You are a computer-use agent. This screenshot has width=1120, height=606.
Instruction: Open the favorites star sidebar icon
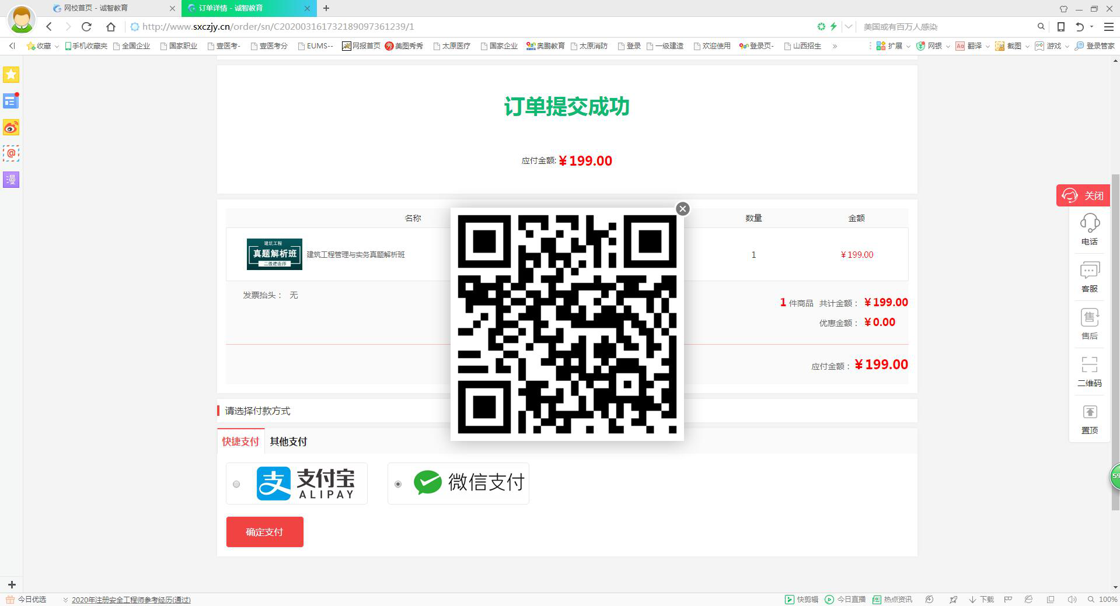[x=11, y=75]
